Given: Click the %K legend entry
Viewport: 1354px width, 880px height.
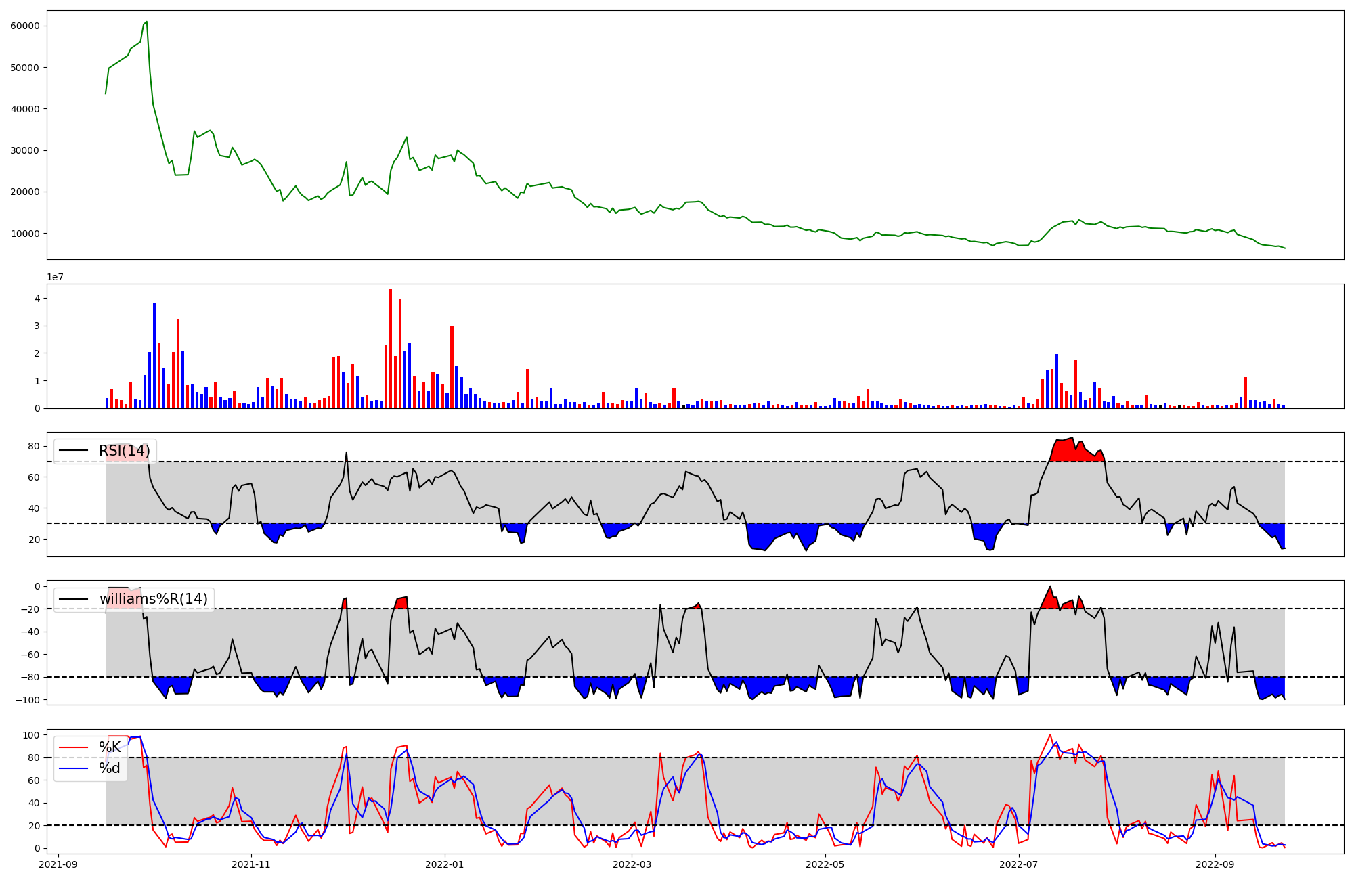Looking at the screenshot, I should (110, 747).
